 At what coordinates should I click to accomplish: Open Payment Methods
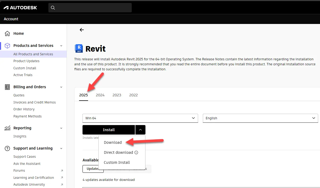[x=28, y=116]
